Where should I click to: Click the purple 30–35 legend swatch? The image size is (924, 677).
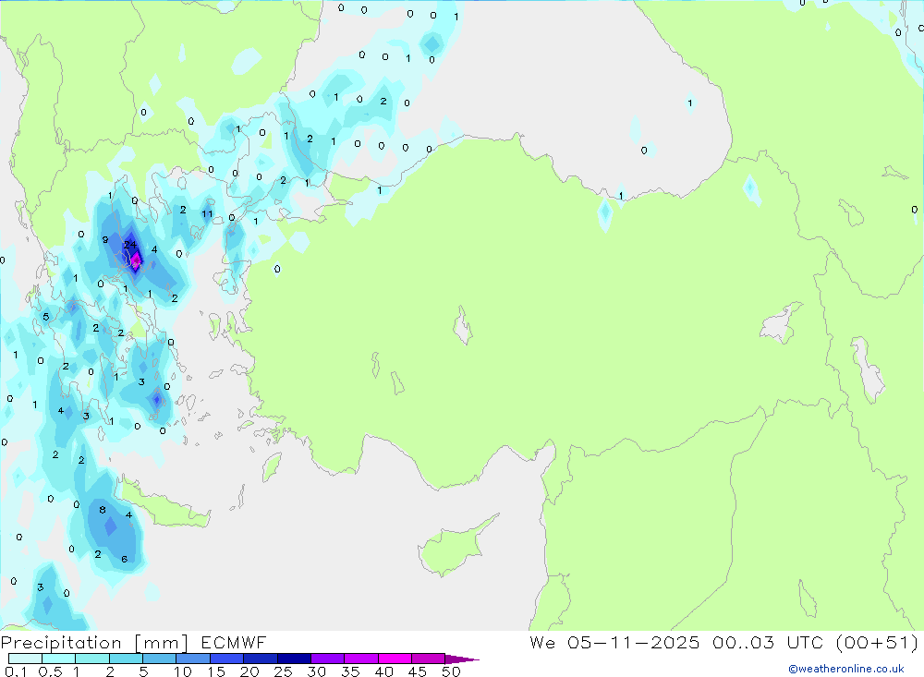pos(327,659)
